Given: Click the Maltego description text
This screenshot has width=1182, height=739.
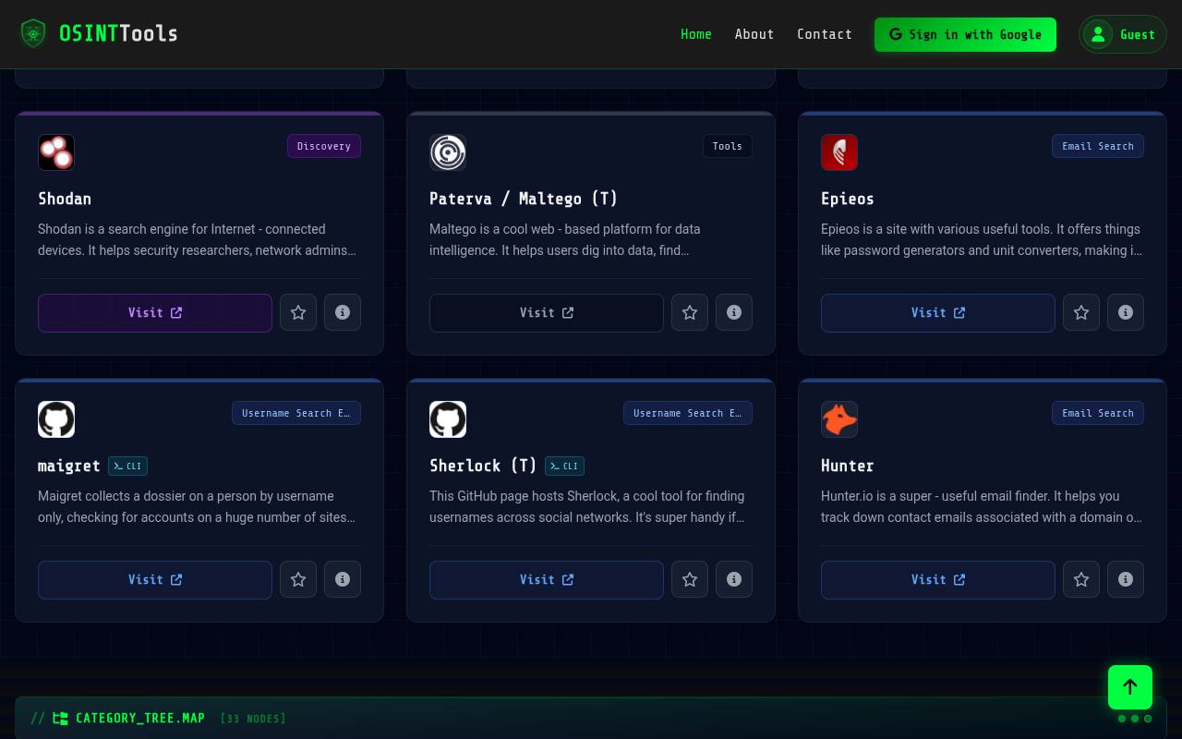Looking at the screenshot, I should pos(591,239).
